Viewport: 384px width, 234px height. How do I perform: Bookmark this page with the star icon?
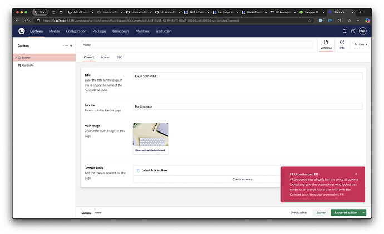(309, 21)
